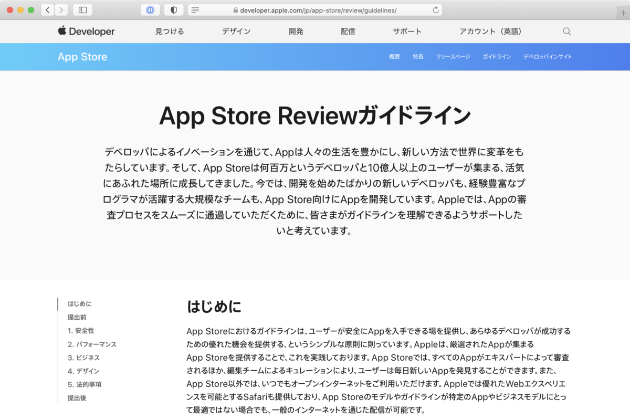
Task: Jump to 4. デザイン section
Action: tap(83, 371)
